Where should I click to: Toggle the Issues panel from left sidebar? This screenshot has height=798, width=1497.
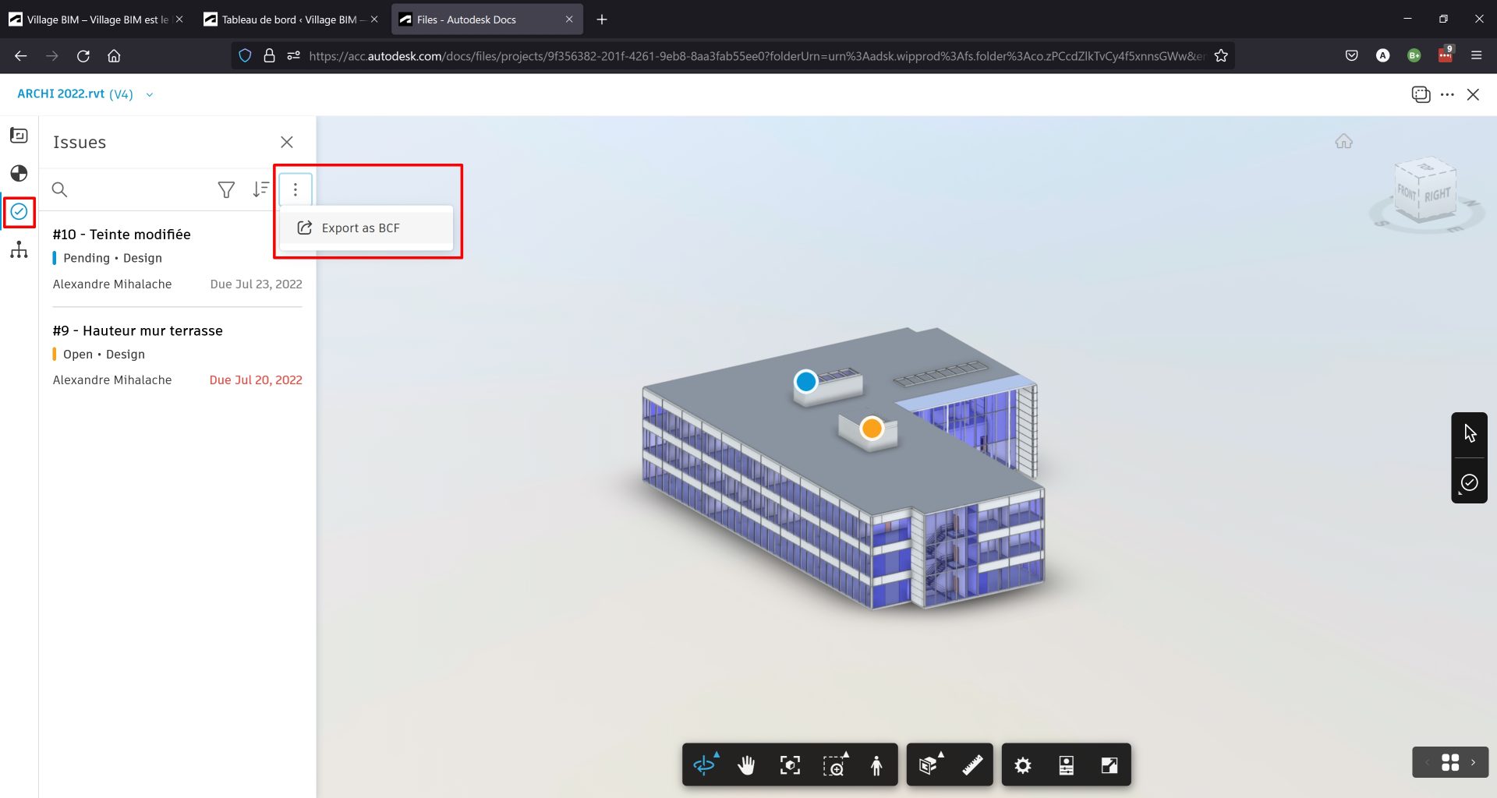[x=19, y=212]
